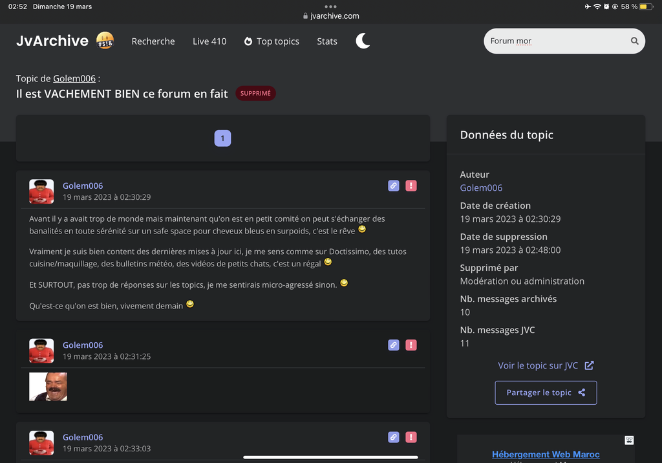
Task: Click the search field containing 'Forum mor'
Action: [556, 41]
